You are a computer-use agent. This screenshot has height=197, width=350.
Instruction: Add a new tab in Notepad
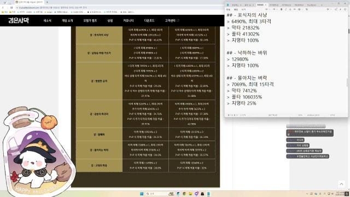click(322, 5)
